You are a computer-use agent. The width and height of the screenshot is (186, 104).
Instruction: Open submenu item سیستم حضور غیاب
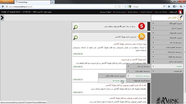point(139,71)
